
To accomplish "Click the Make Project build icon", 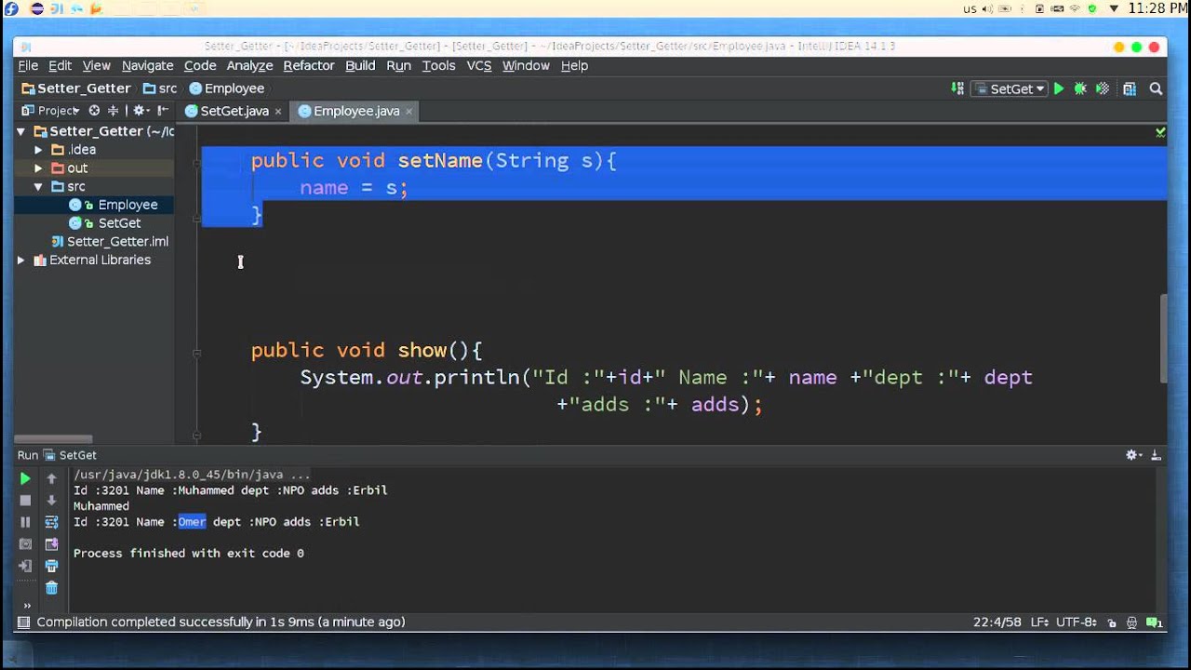I will point(957,88).
